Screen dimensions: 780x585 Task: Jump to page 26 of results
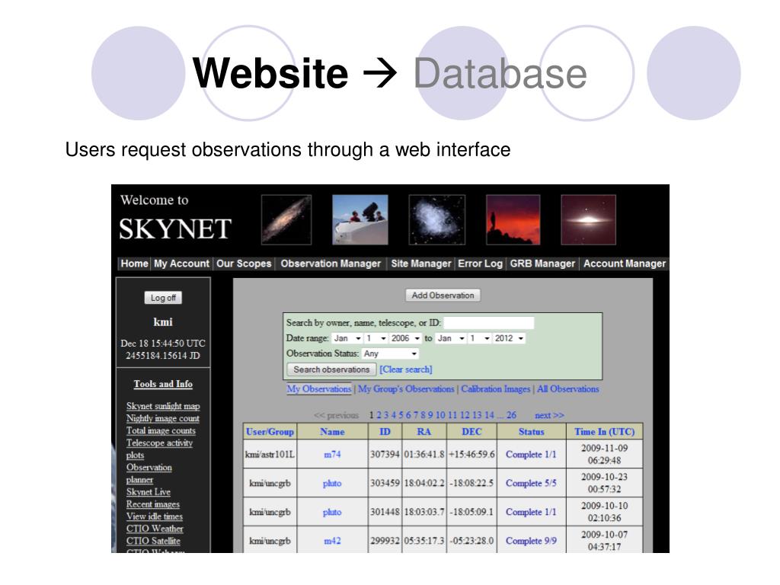(511, 415)
